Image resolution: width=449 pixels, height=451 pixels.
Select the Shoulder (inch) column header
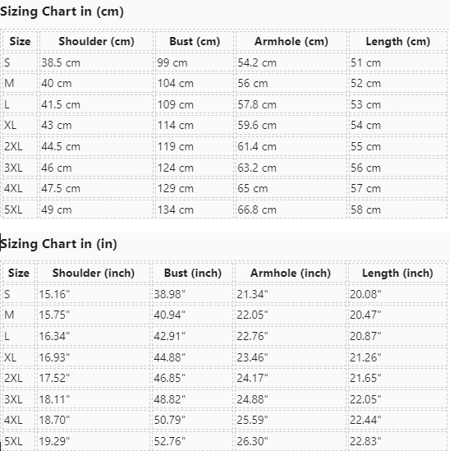(x=94, y=273)
